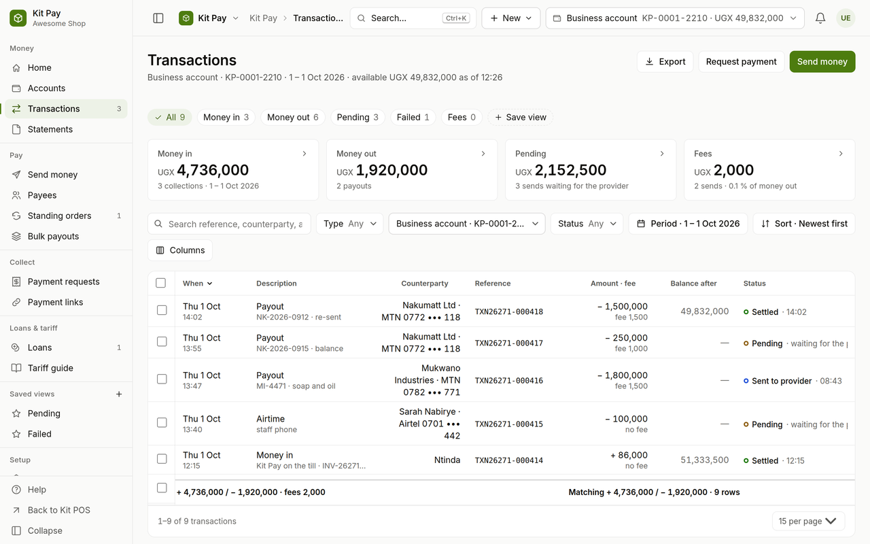Click the Export button
The height and width of the screenshot is (544, 870).
665,62
